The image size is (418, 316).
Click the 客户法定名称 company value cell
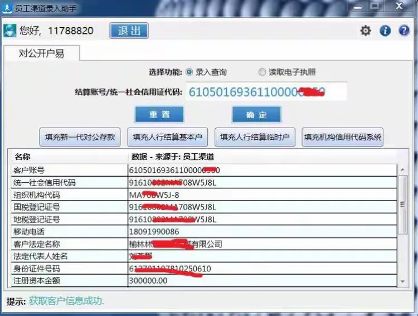click(263, 244)
